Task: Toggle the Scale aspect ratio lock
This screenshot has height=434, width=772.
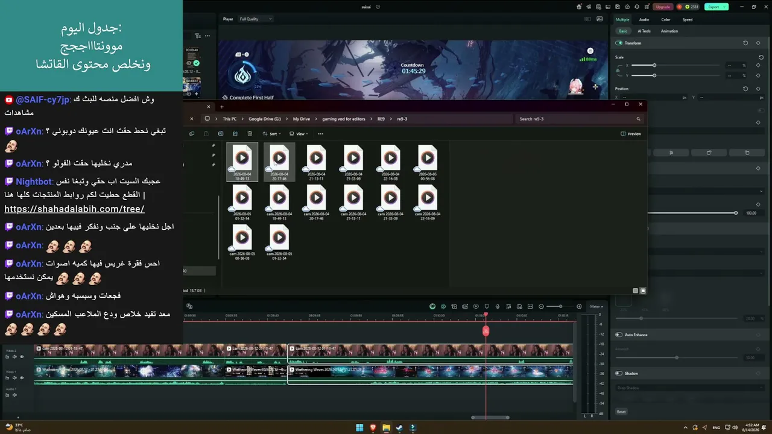Action: (x=618, y=70)
